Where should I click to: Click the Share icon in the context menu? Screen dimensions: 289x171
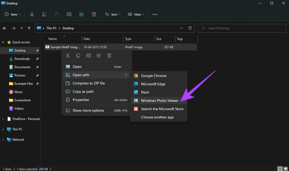click(99, 56)
